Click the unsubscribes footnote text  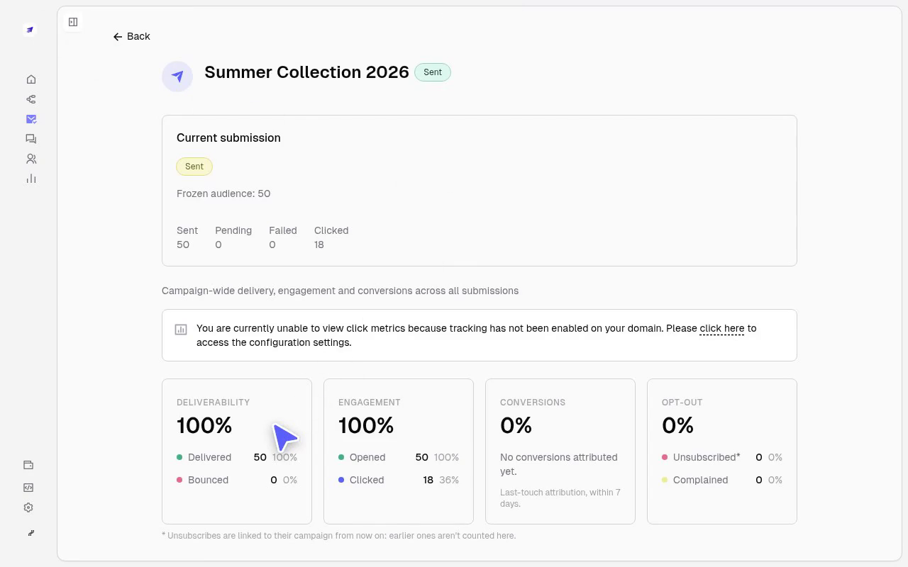coord(338,536)
